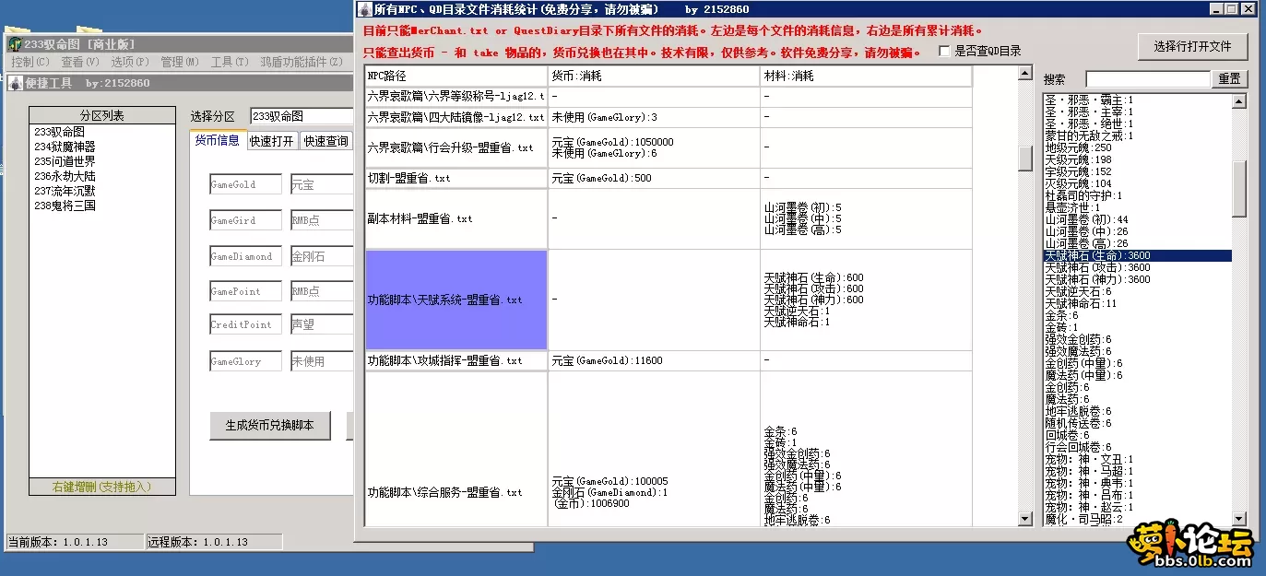
Task: Select 宠物:神·吕布:1 in totals list
Action: [1138, 495]
